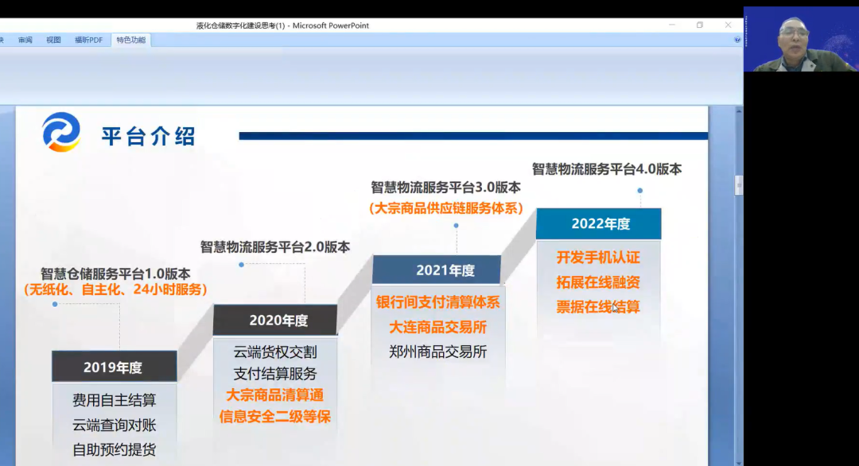
Task: Select the 银行间支付清算体系 text line
Action: pyautogui.click(x=437, y=302)
